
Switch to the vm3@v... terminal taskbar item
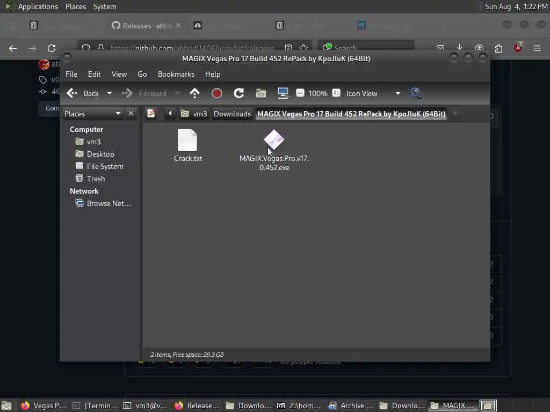coord(146,406)
